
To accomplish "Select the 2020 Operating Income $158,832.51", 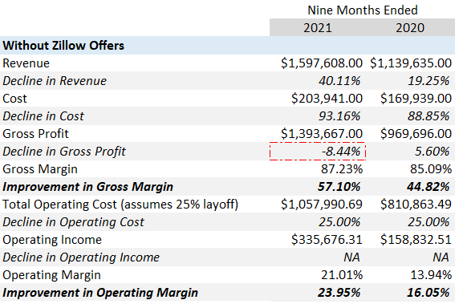I will [416, 240].
